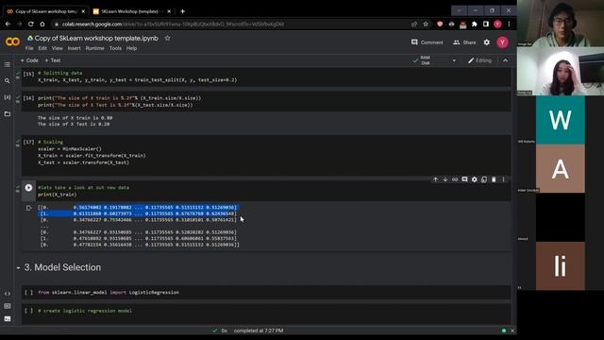
Task: Select li participant tile
Action: [560, 266]
